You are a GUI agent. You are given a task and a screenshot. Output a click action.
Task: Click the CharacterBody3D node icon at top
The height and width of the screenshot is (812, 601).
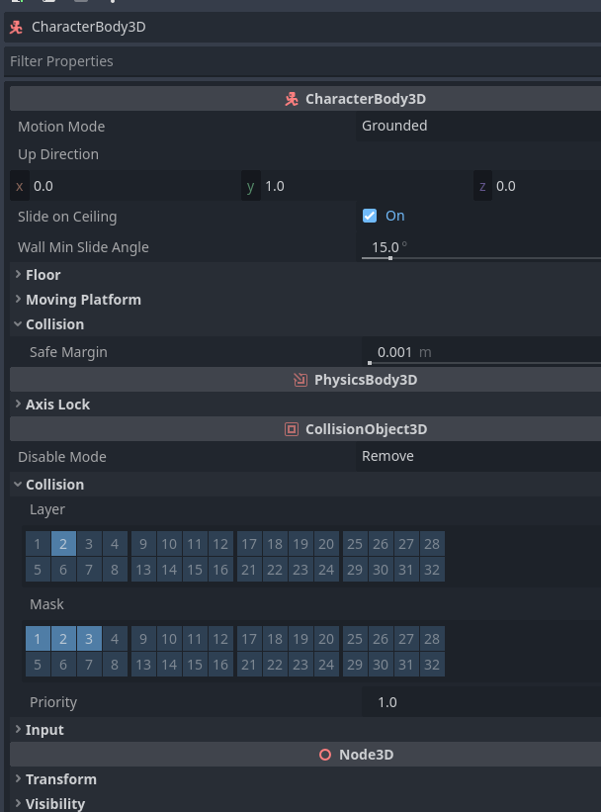(16, 27)
